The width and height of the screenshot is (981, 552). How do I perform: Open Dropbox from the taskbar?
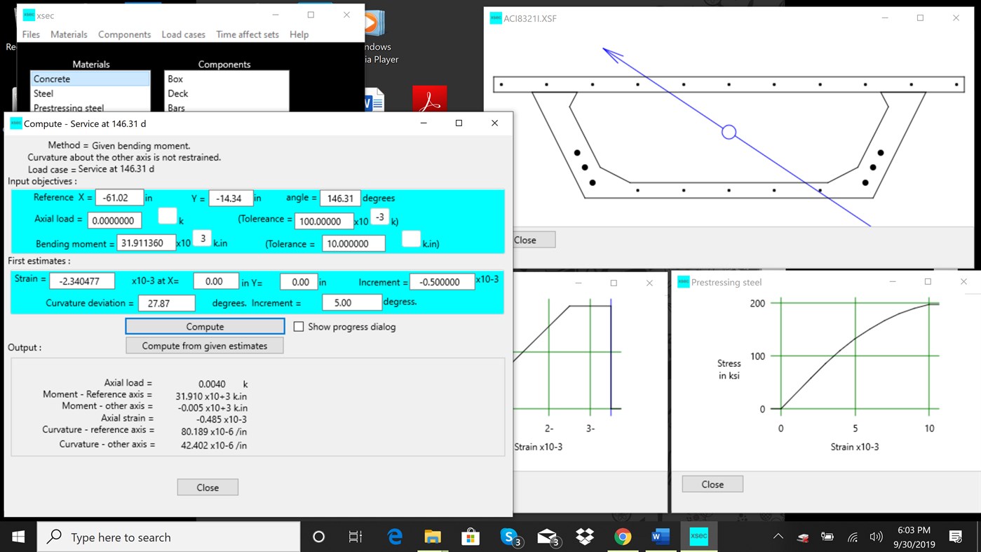583,537
